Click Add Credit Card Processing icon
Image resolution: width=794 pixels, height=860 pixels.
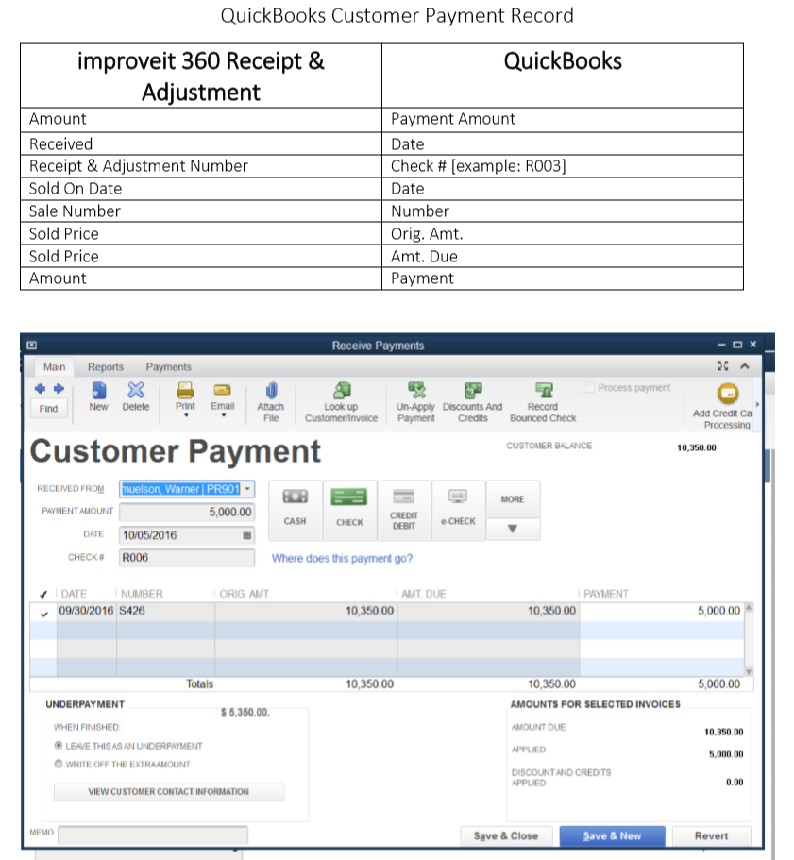tap(727, 395)
